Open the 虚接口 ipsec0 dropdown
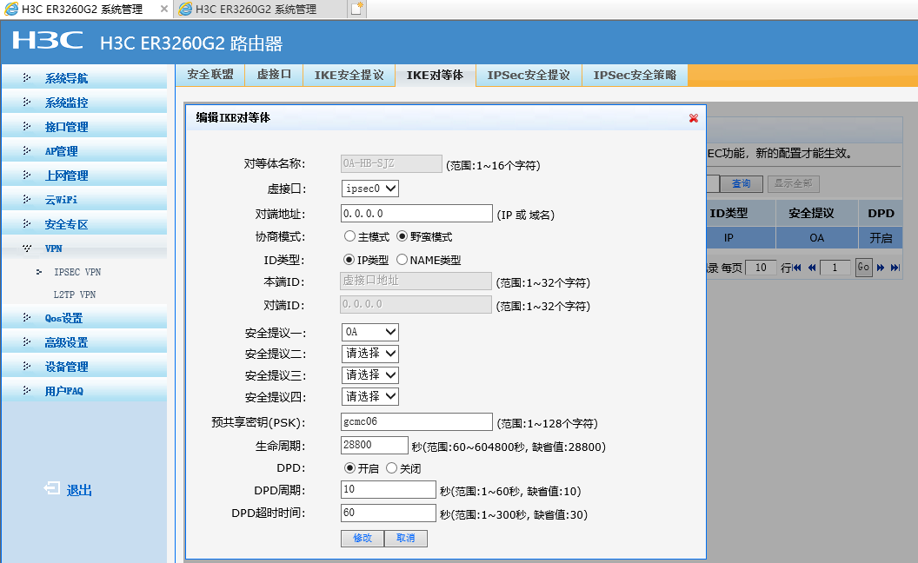Viewport: 918px width, 563px height. click(370, 189)
